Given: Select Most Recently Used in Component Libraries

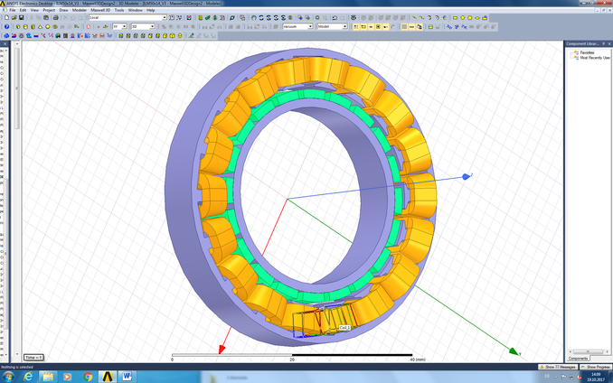Looking at the screenshot, I should (x=595, y=58).
